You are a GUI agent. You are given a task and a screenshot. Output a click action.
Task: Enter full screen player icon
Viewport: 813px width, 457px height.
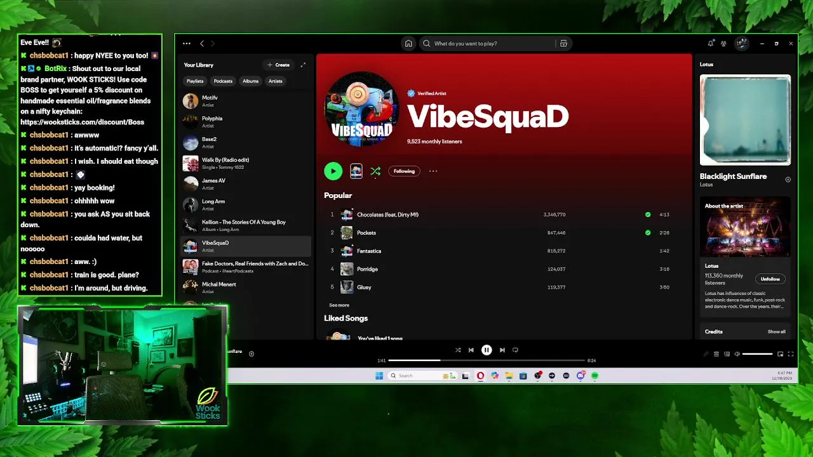tap(791, 354)
